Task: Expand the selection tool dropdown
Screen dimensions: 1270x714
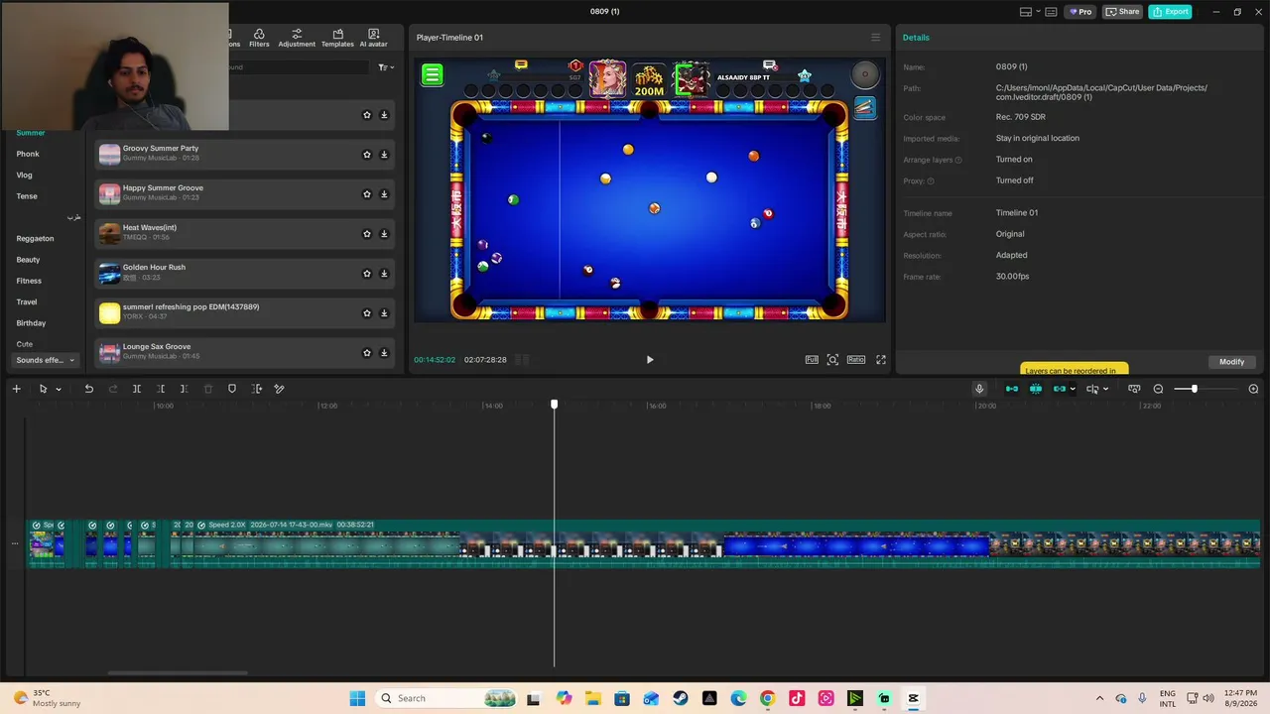Action: click(x=59, y=389)
